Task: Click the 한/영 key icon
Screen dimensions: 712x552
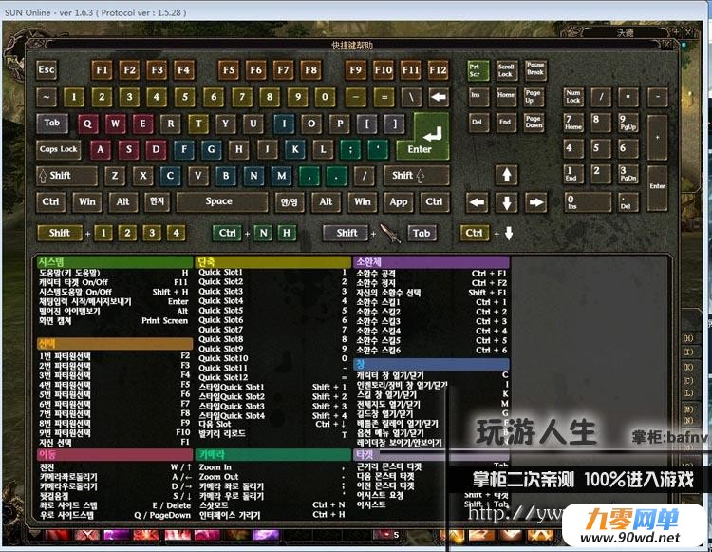Action: coord(289,202)
